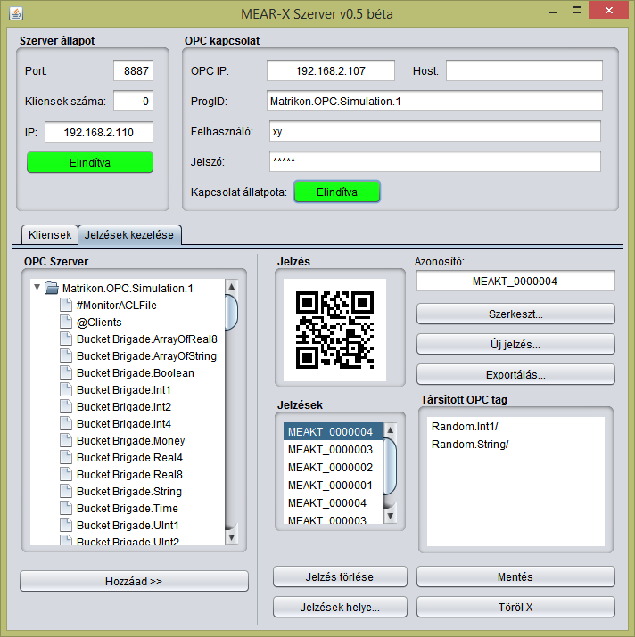Click Jelzések list scrollbar down arrow
This screenshot has height=637, width=635.
390,516
